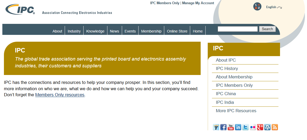Open the Facebook social icon

pyautogui.click(x=223, y=127)
